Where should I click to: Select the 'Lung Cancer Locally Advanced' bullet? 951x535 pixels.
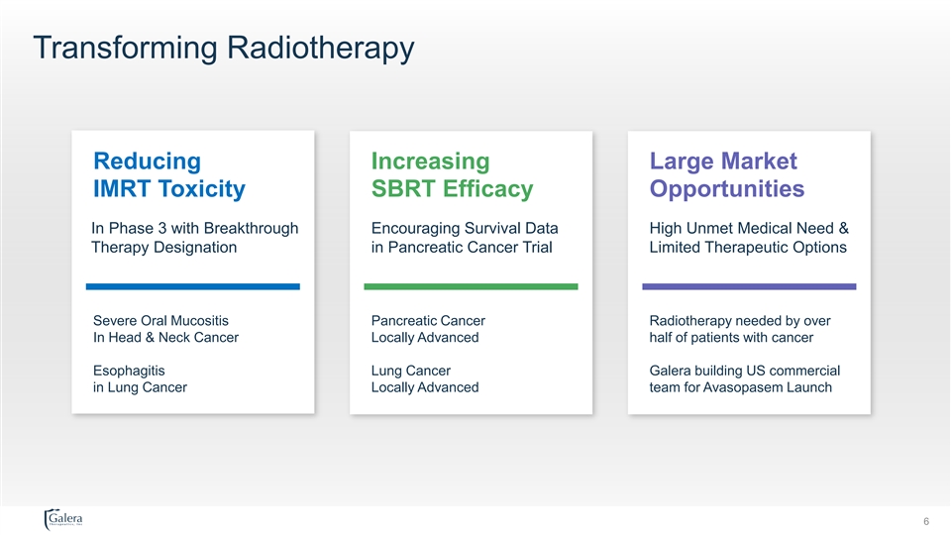tap(424, 378)
